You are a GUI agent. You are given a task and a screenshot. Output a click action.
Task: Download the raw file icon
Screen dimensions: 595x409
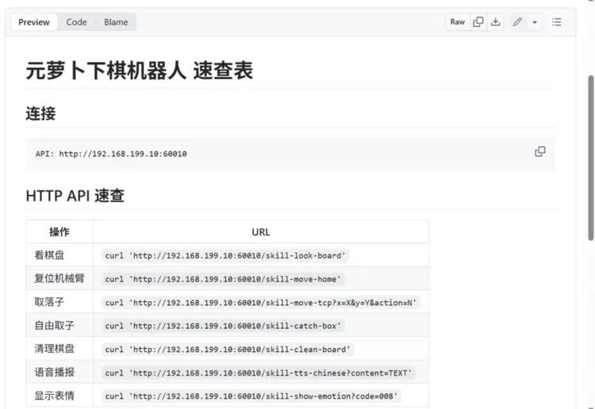[x=495, y=22]
